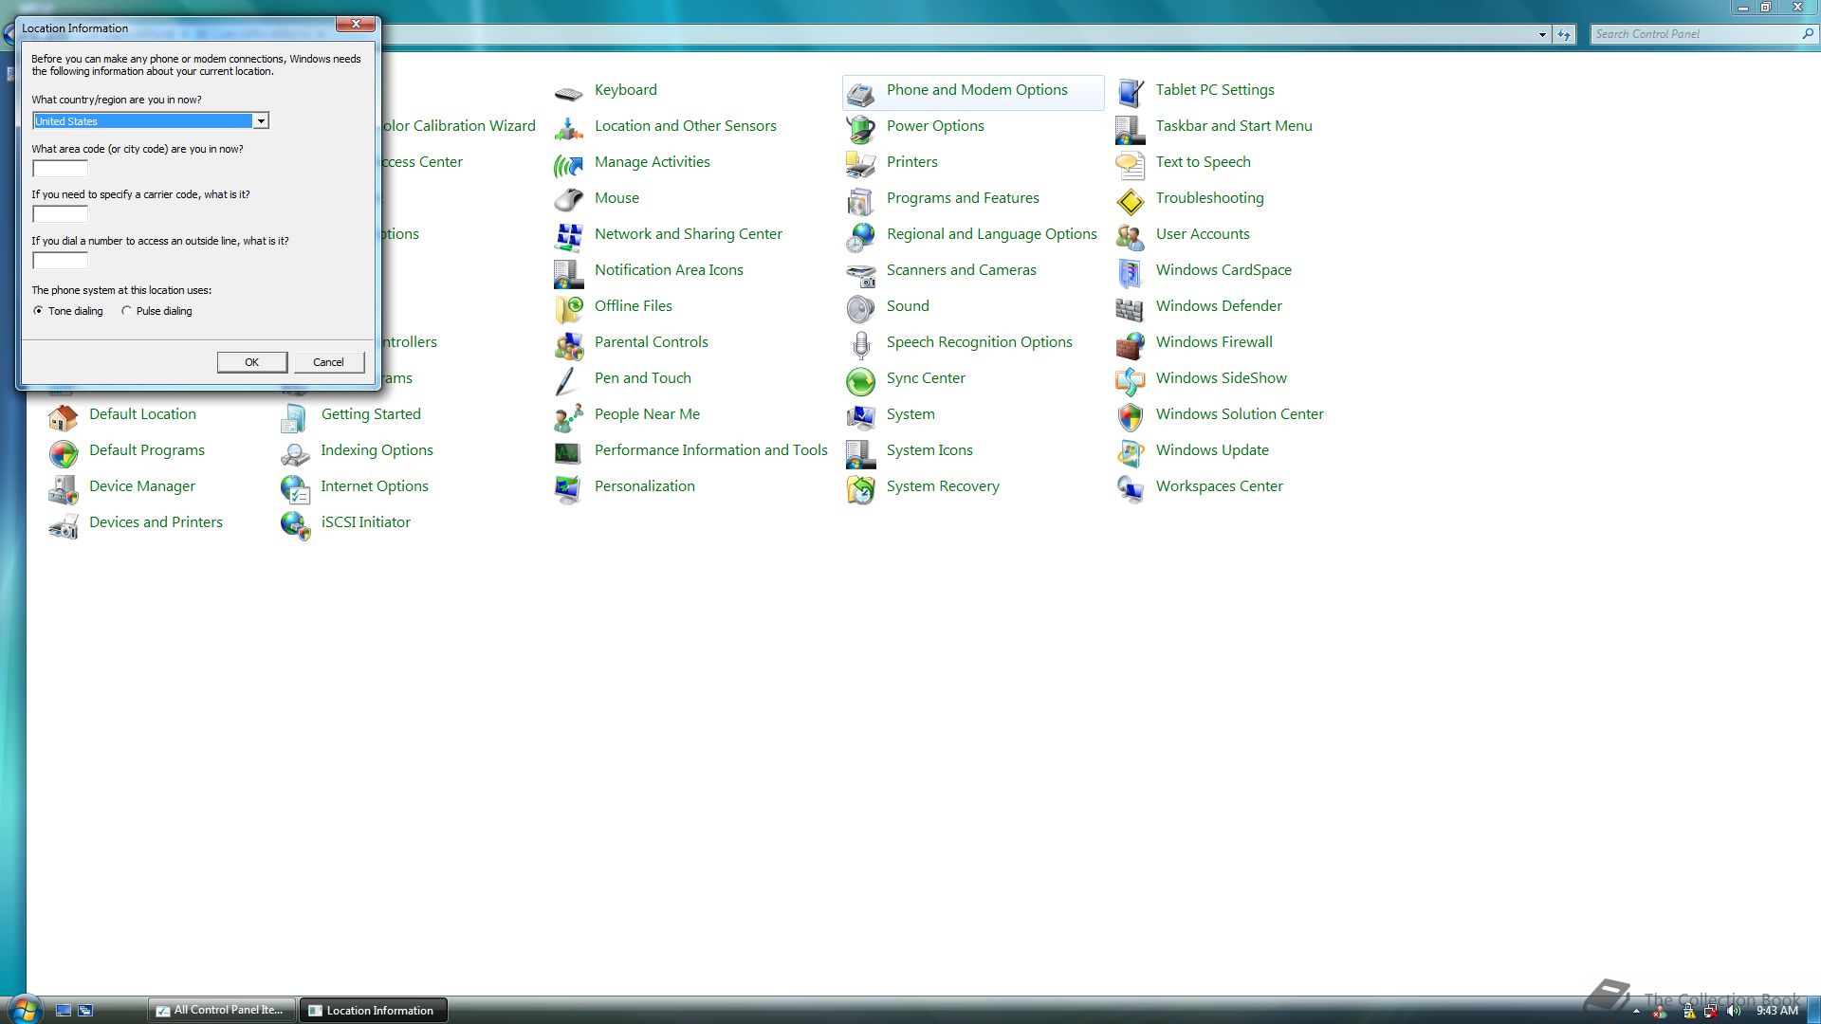
Task: Click the Devices and Printers link
Action: click(156, 522)
